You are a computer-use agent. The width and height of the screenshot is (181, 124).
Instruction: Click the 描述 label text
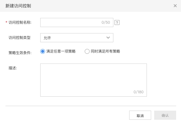[x=13, y=68]
